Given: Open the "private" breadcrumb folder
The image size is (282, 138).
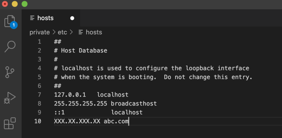Looking at the screenshot, I should [40, 32].
